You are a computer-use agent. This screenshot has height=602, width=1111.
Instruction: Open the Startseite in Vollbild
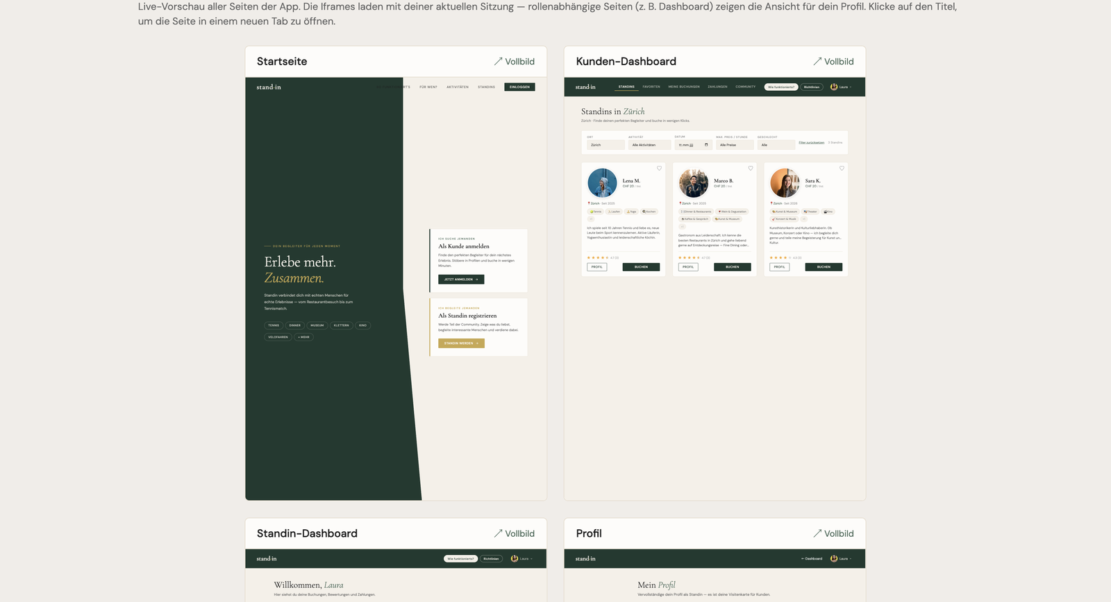click(x=515, y=62)
